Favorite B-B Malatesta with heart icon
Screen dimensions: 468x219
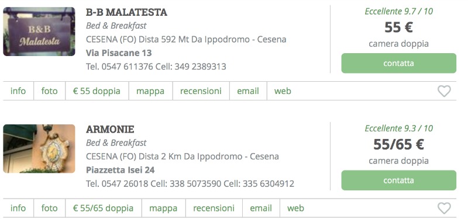tap(444, 91)
